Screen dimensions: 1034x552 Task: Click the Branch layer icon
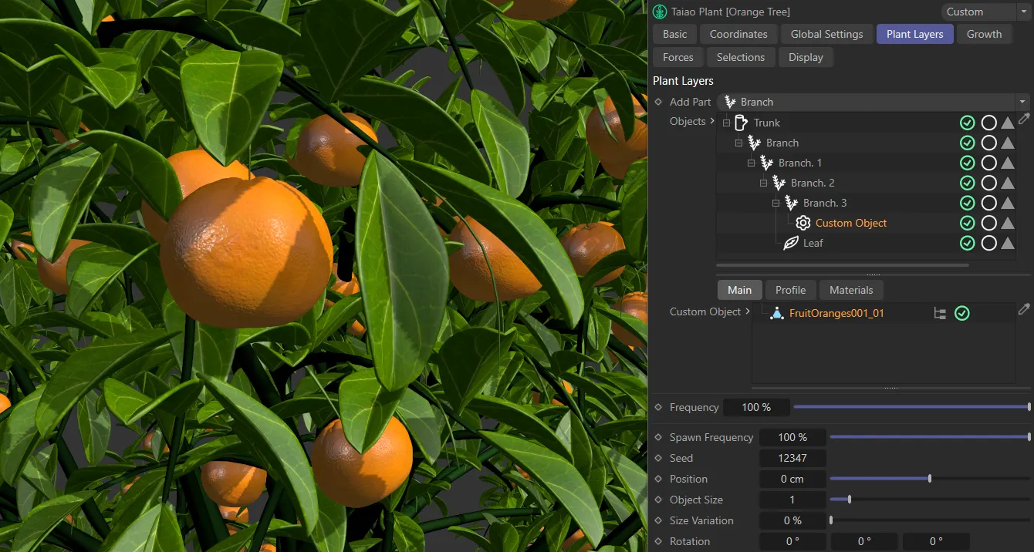coord(754,143)
